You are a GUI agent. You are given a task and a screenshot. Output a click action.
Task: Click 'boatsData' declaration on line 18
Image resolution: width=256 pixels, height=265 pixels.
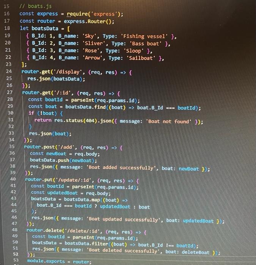[x=45, y=28]
